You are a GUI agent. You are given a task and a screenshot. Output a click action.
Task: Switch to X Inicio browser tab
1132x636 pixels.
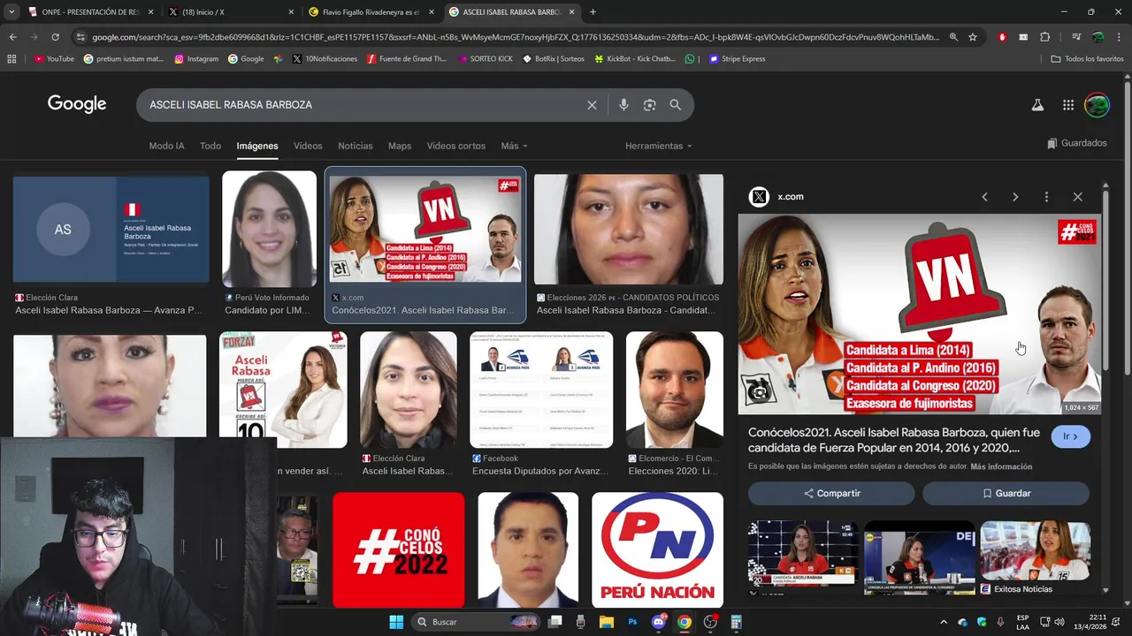pyautogui.click(x=232, y=11)
